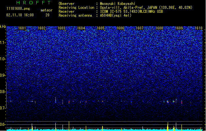
Task: Click the 1604 time marker
Action: (81, 28)
